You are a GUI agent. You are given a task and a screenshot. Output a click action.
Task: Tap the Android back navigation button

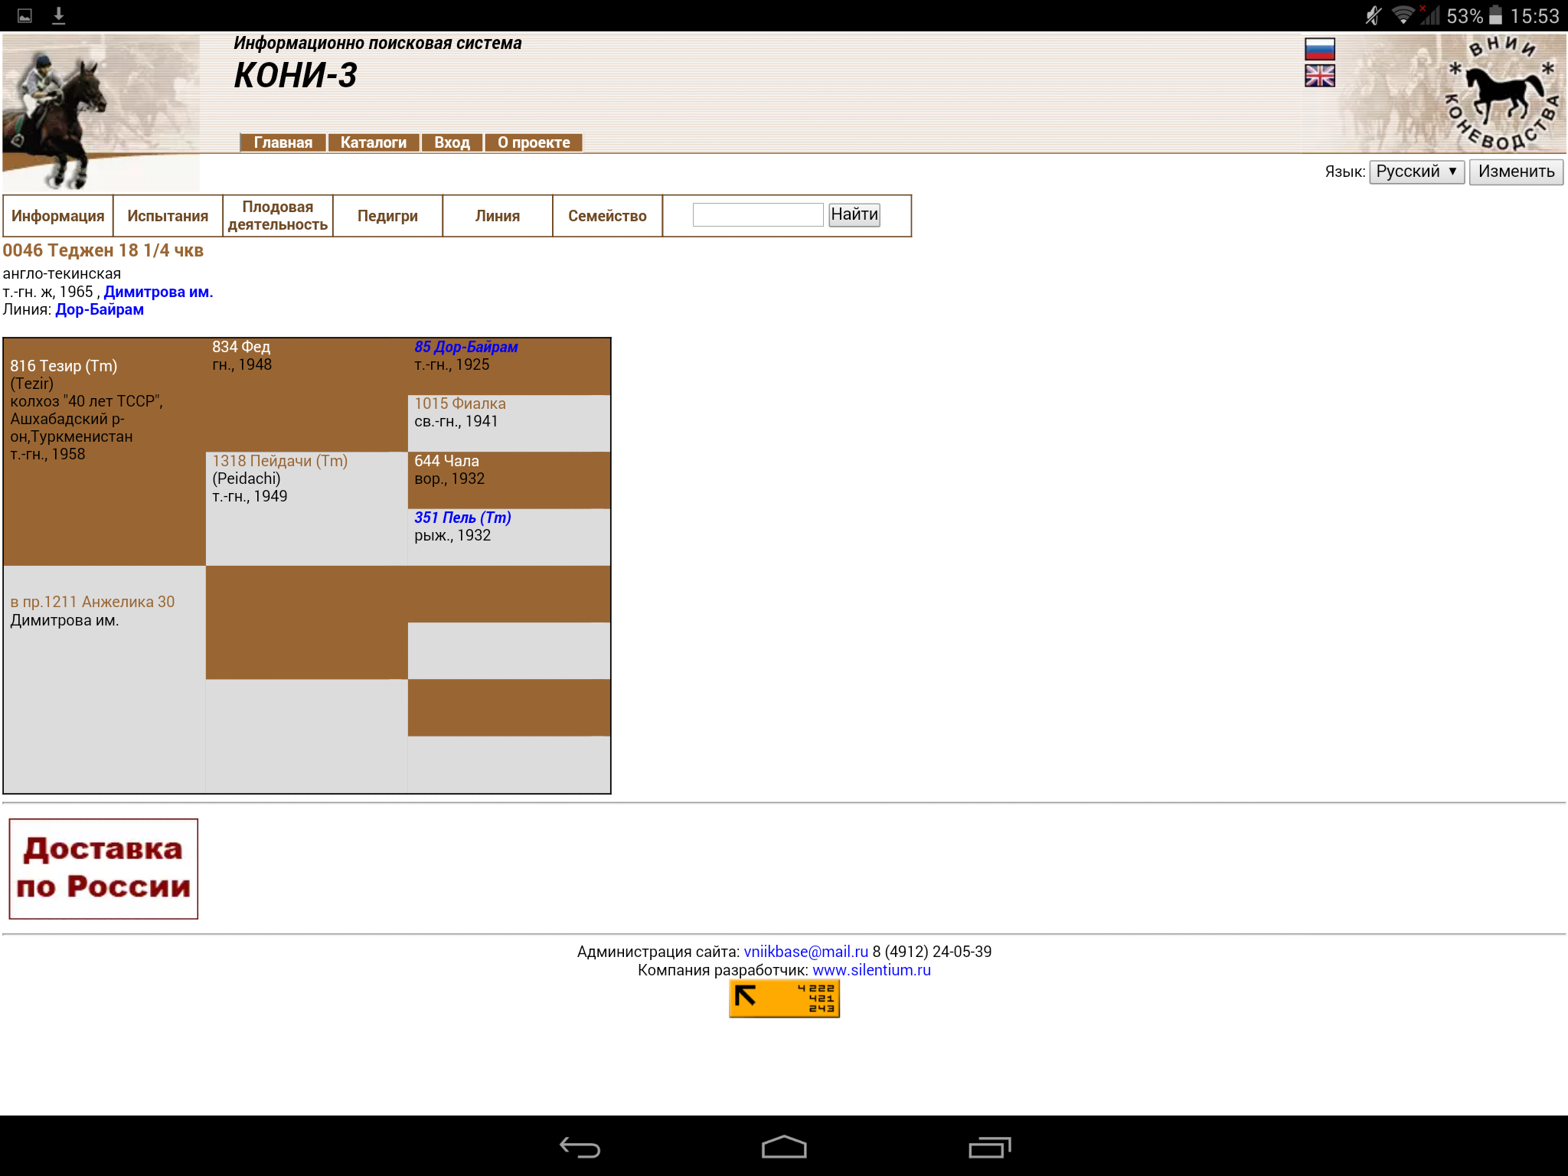(580, 1147)
